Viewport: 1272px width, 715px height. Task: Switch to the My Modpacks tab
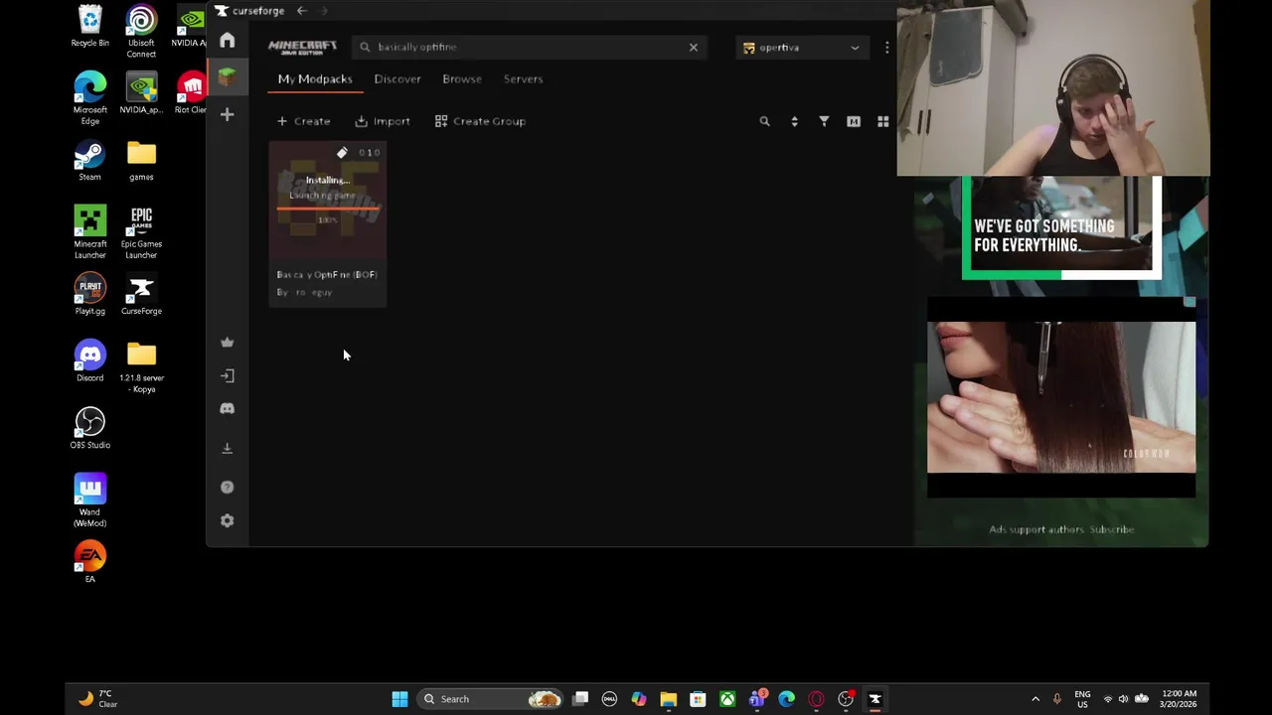click(315, 79)
